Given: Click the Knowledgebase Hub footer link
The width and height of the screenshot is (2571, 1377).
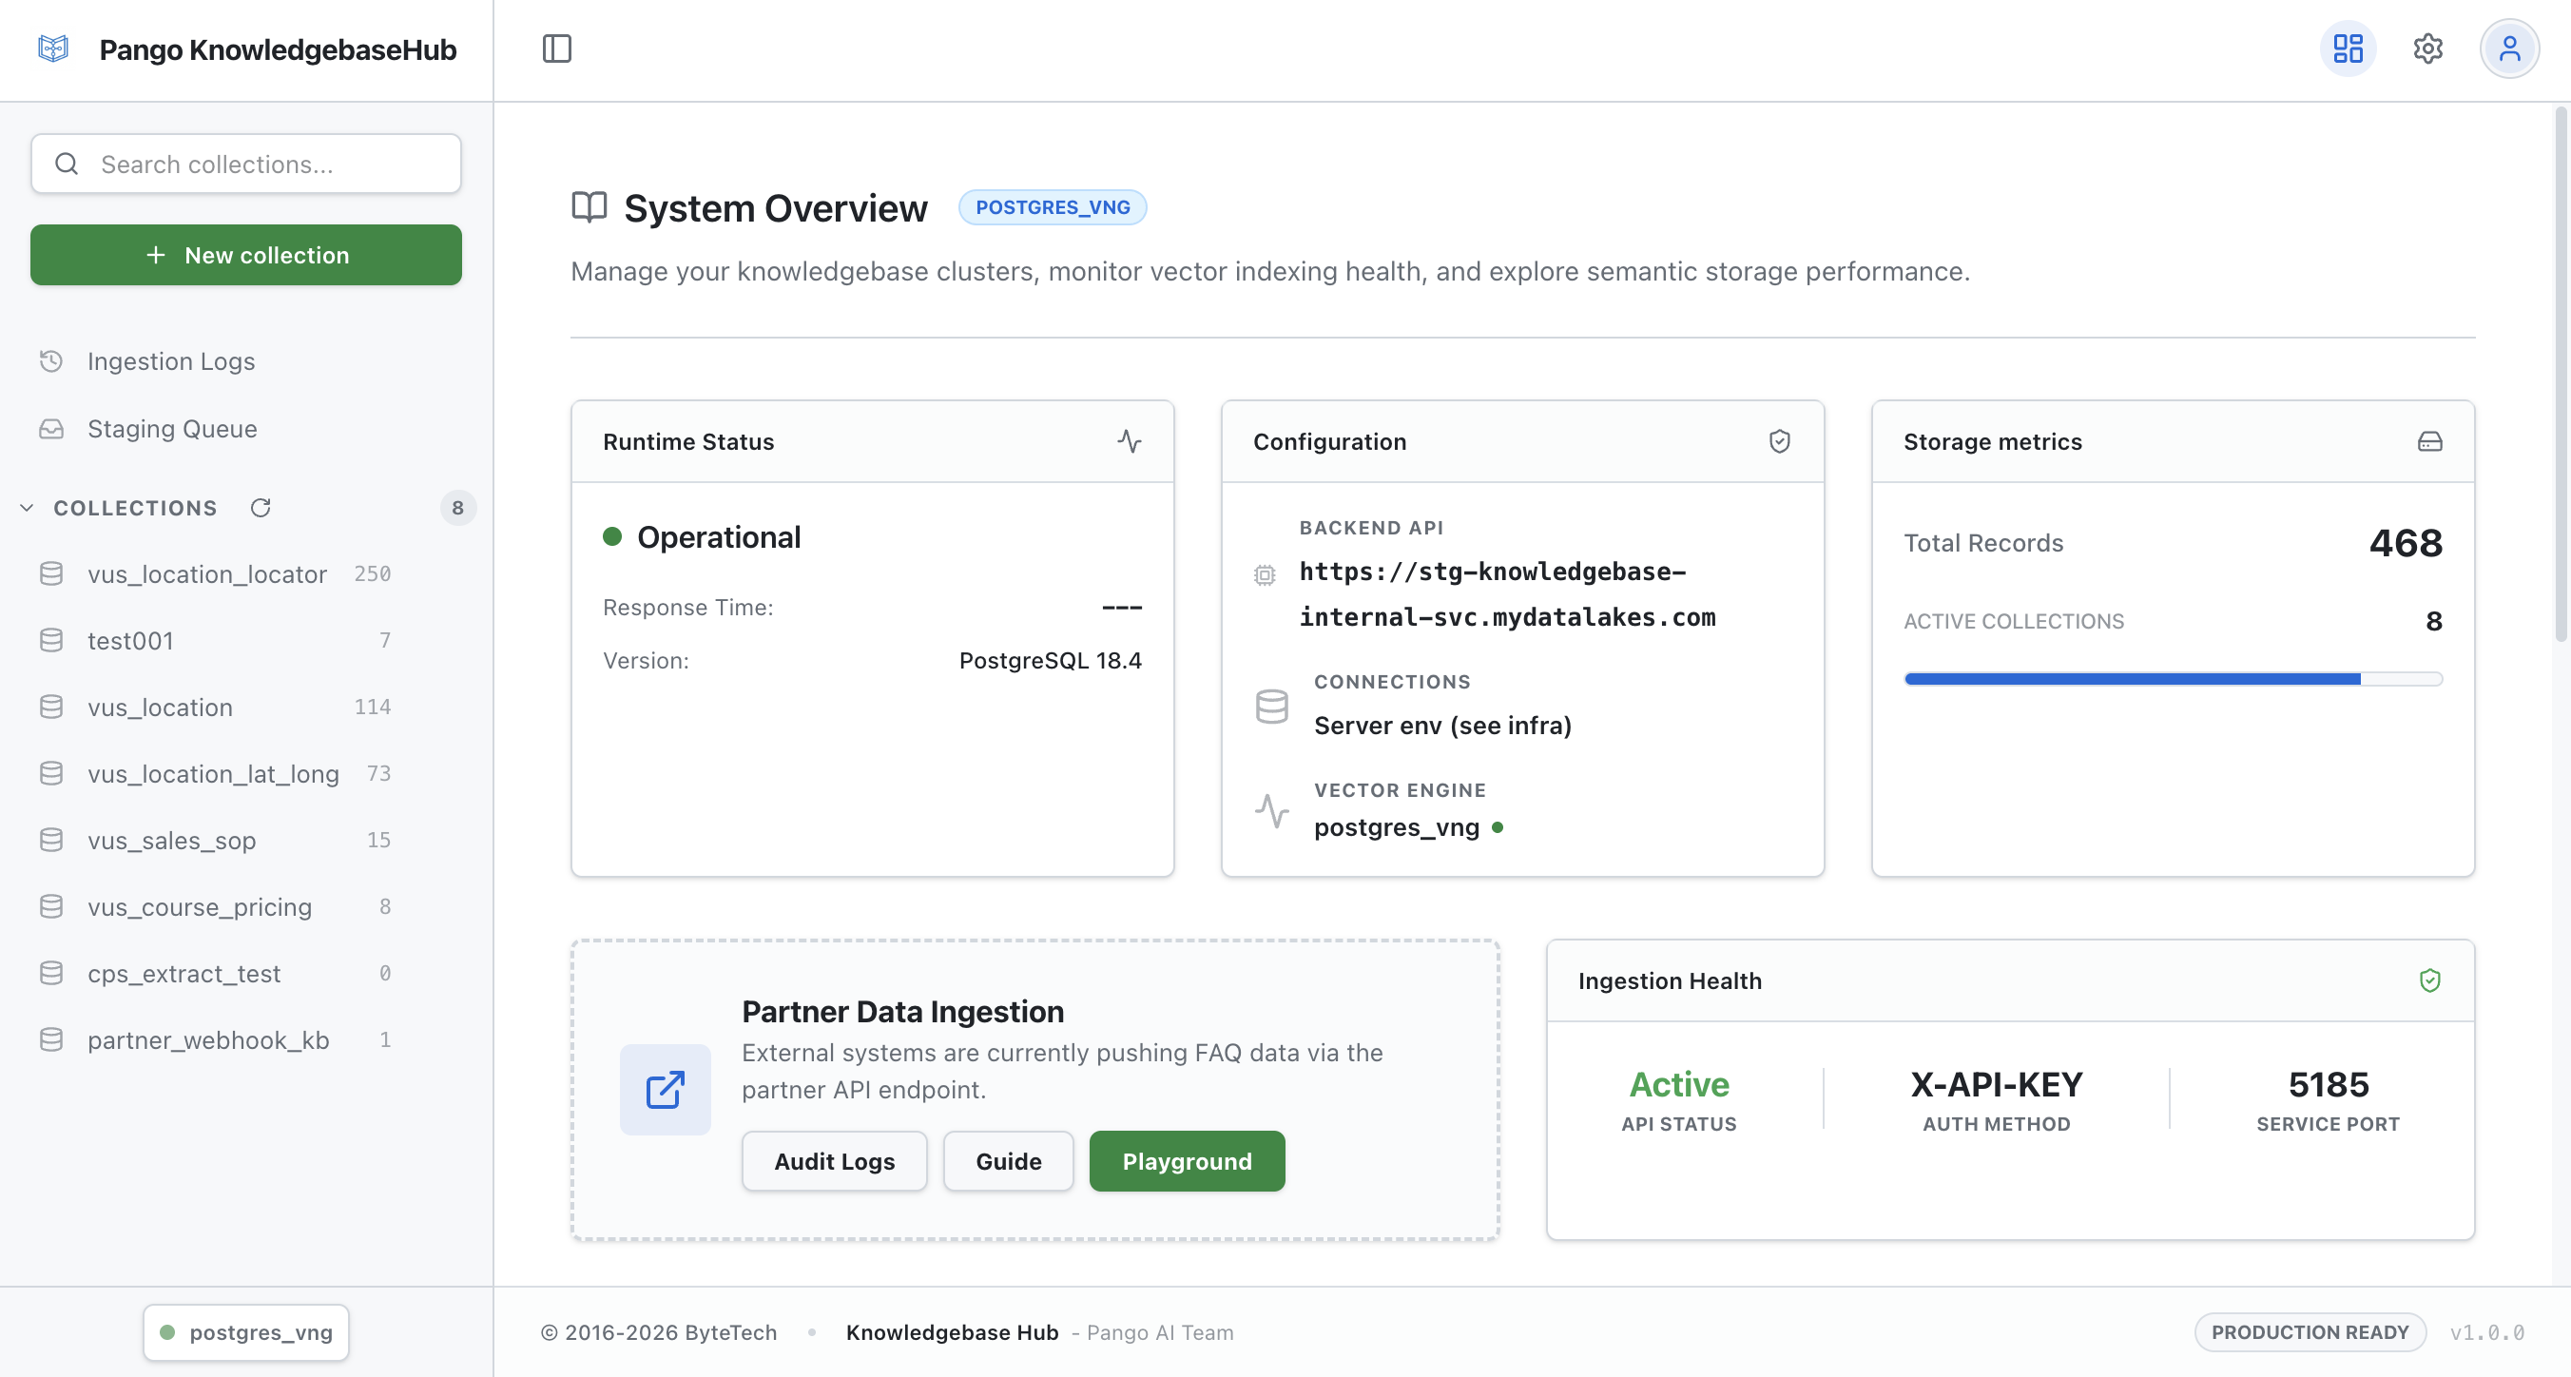Looking at the screenshot, I should (x=951, y=1332).
